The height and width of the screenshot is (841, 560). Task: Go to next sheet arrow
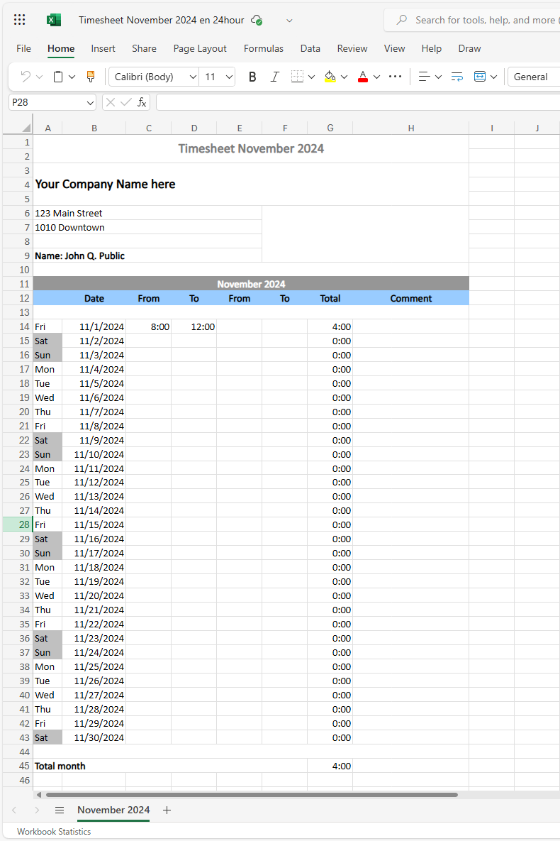point(36,810)
